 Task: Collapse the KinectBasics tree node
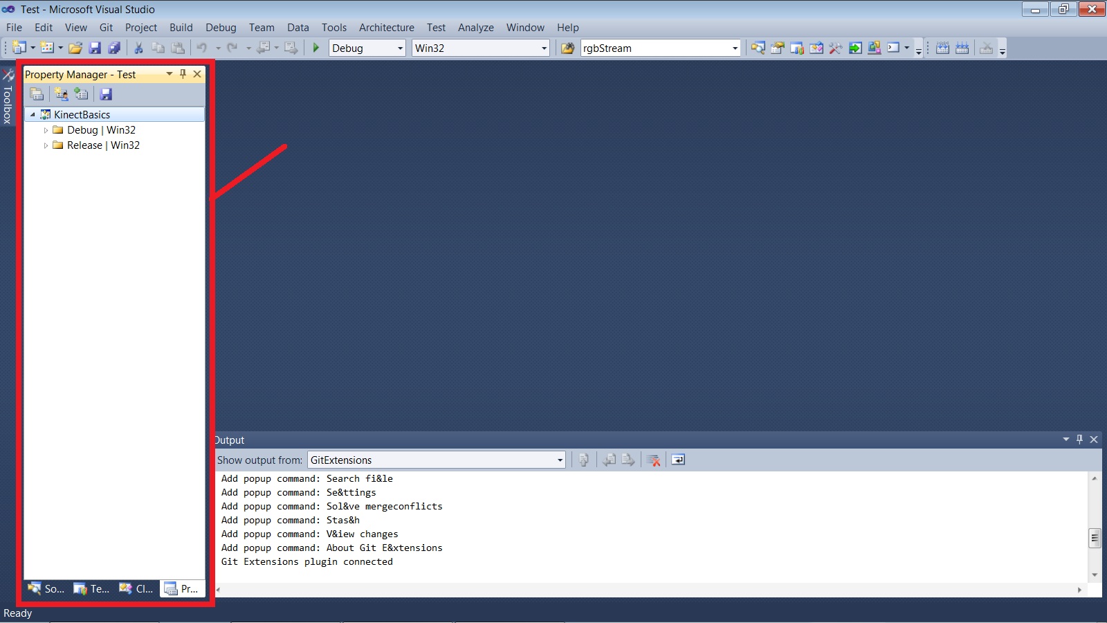tap(33, 115)
